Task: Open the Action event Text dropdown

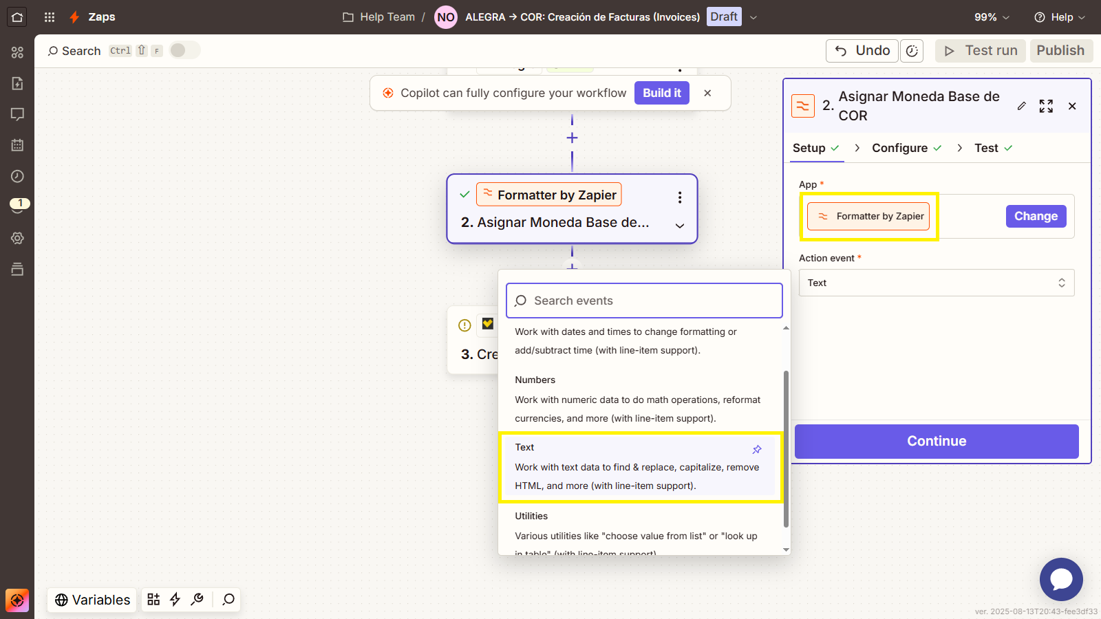Action: [937, 283]
